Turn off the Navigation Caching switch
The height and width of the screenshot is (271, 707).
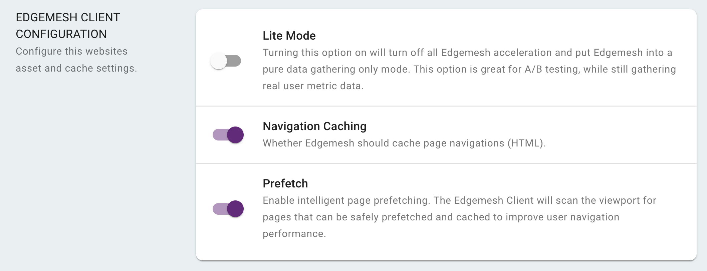tap(228, 135)
